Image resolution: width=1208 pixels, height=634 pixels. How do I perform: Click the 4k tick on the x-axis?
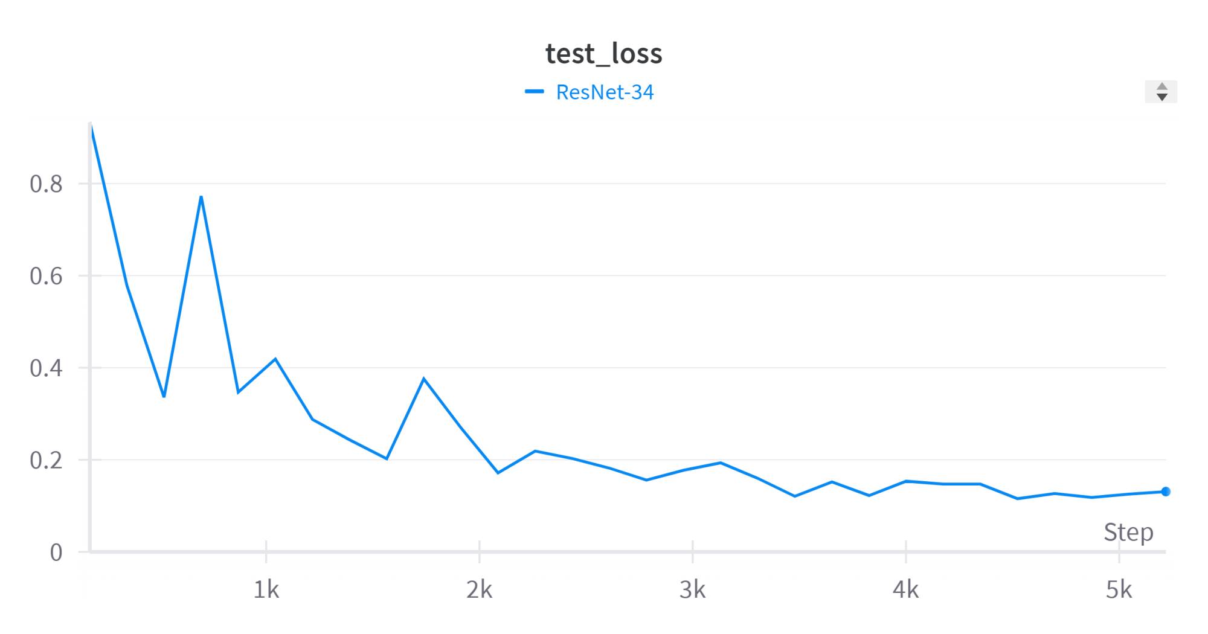(x=905, y=589)
